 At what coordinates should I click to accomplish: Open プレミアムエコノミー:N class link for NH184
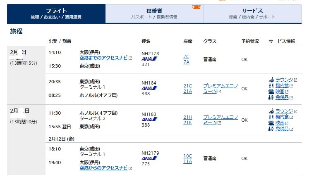click(x=221, y=88)
